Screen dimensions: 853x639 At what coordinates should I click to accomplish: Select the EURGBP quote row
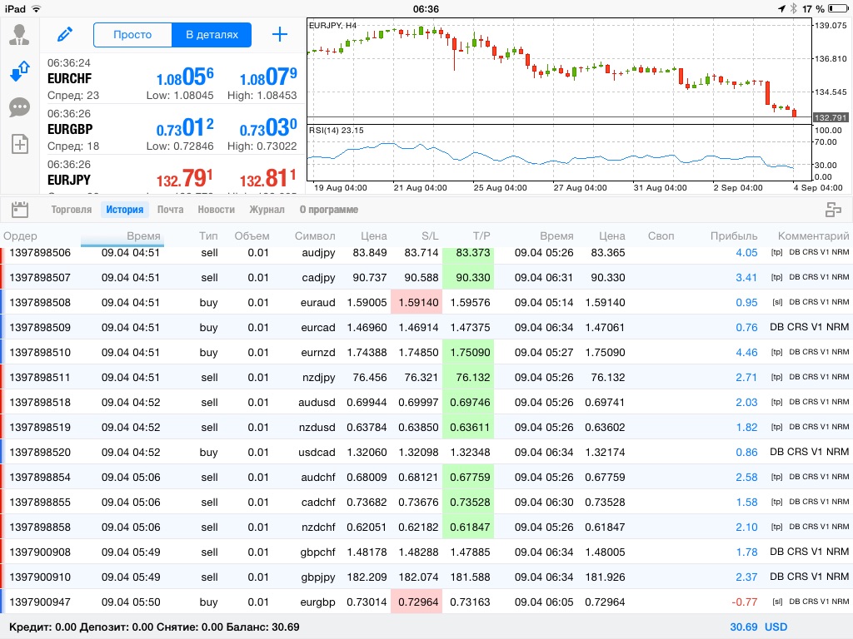[172, 129]
